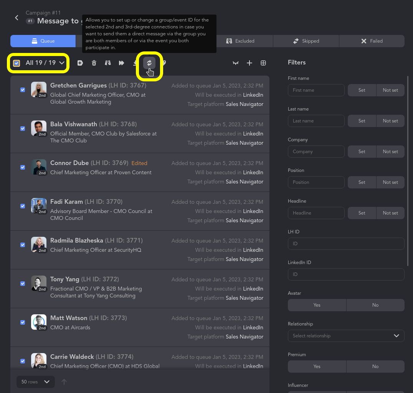Open the 50 rows page size dropdown
The height and width of the screenshot is (393, 413).
[x=35, y=382]
